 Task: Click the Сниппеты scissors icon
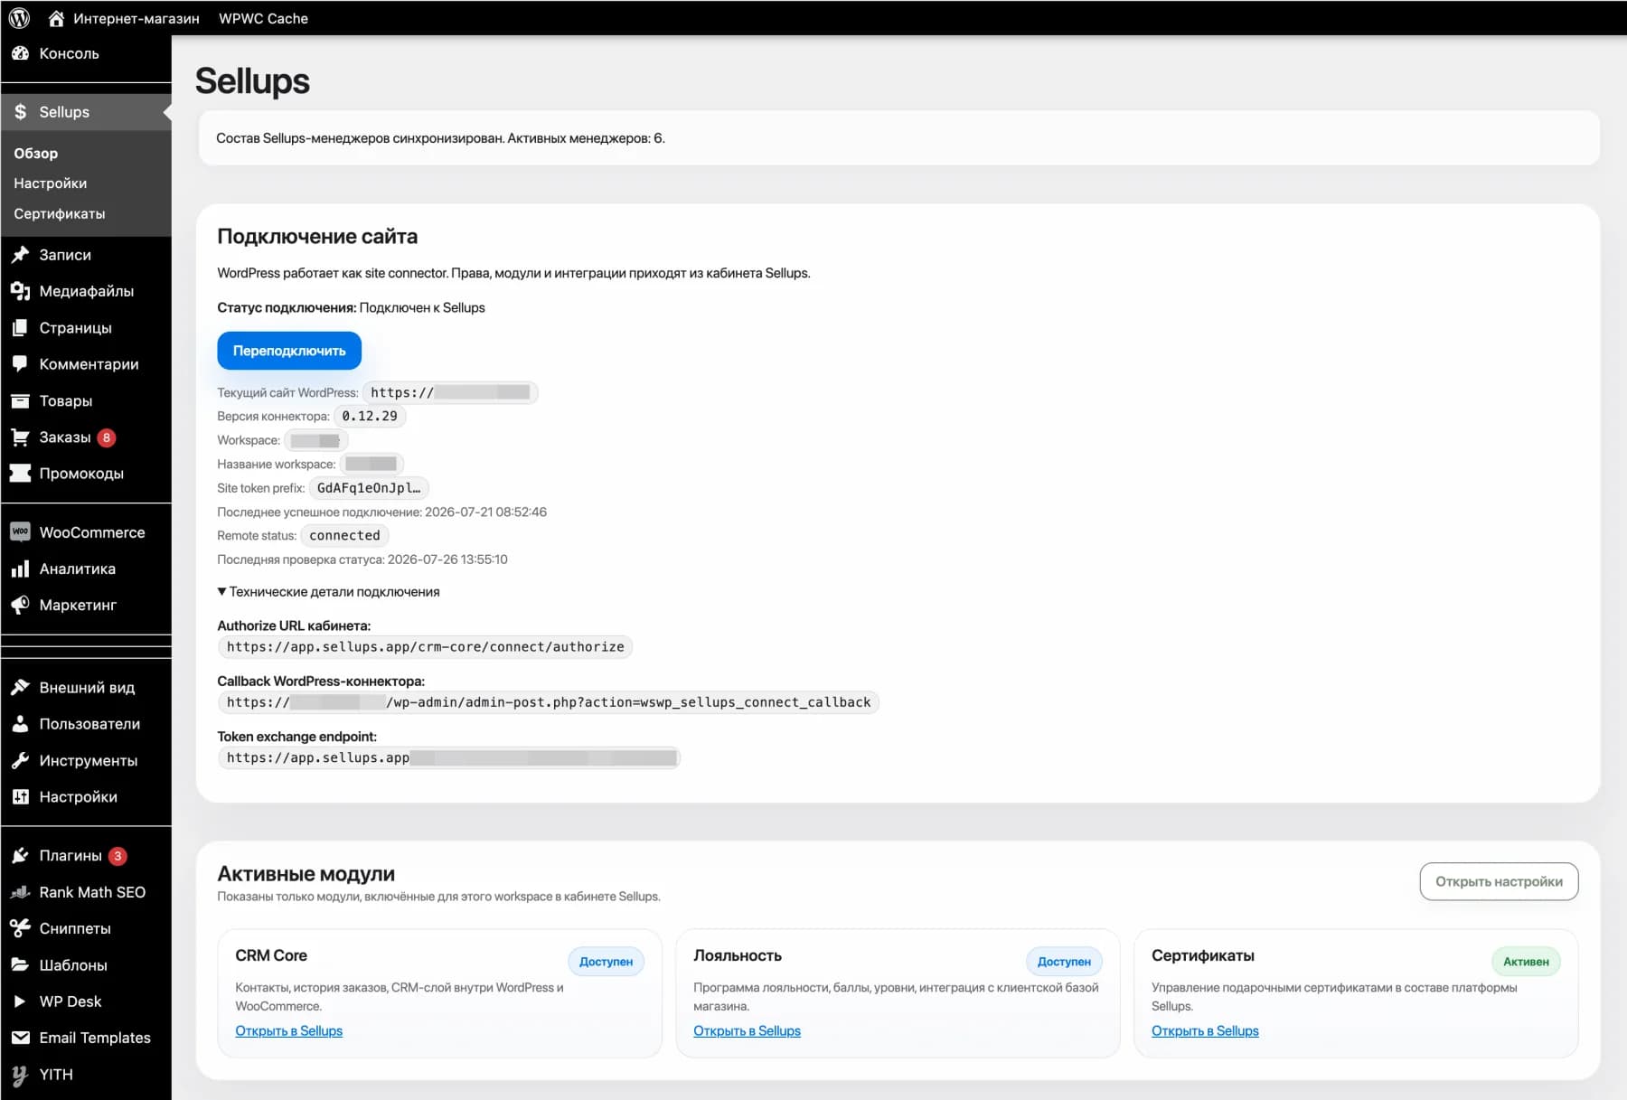20,928
